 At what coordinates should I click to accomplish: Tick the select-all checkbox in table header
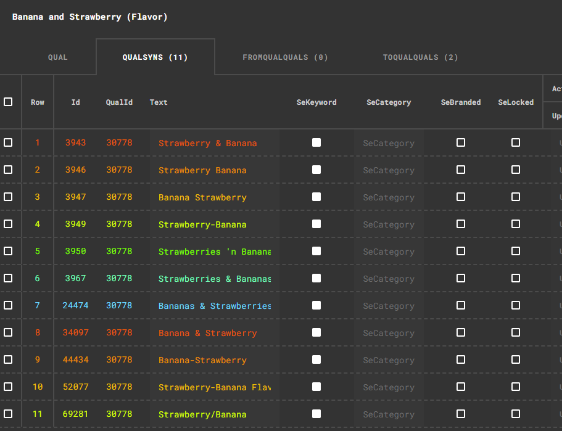pos(8,102)
